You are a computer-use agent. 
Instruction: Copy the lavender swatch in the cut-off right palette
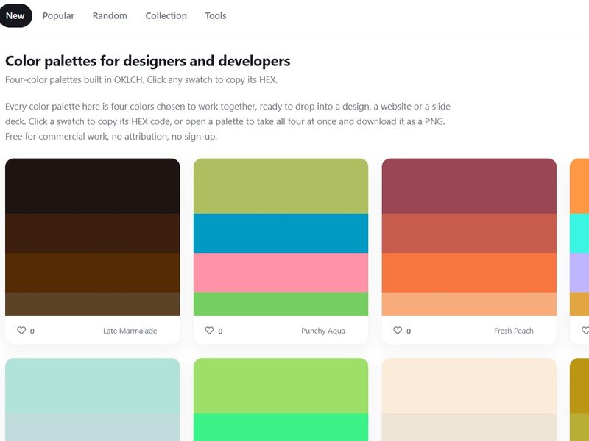pyautogui.click(x=579, y=273)
